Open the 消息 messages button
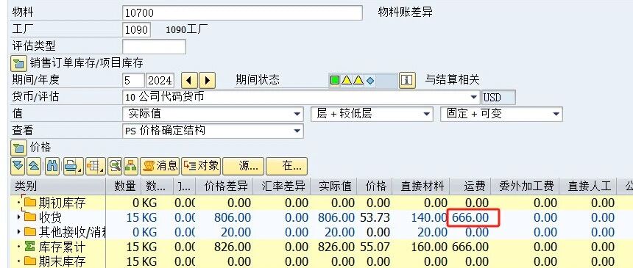 click(x=160, y=166)
